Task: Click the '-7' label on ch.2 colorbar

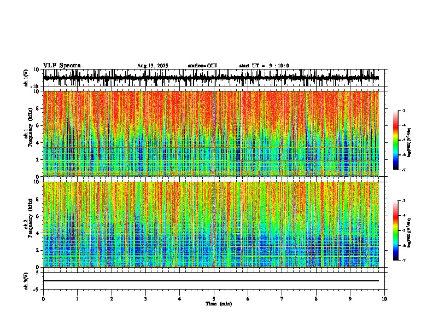Action: click(x=403, y=260)
